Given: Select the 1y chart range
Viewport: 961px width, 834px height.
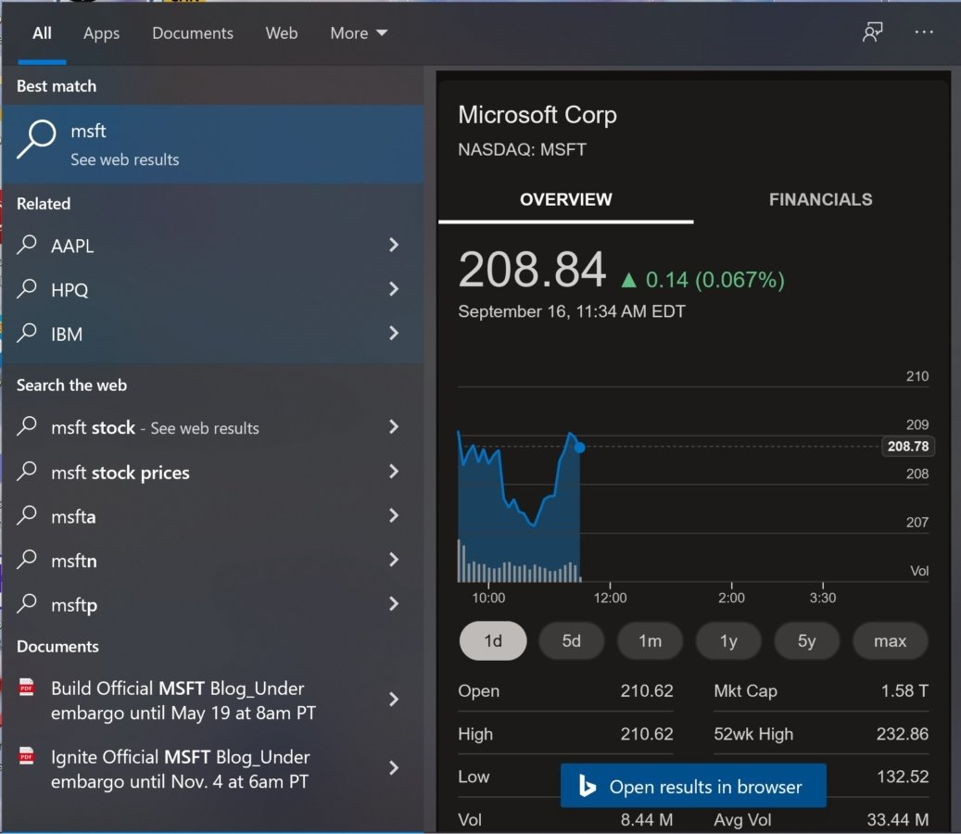Looking at the screenshot, I should tap(728, 641).
